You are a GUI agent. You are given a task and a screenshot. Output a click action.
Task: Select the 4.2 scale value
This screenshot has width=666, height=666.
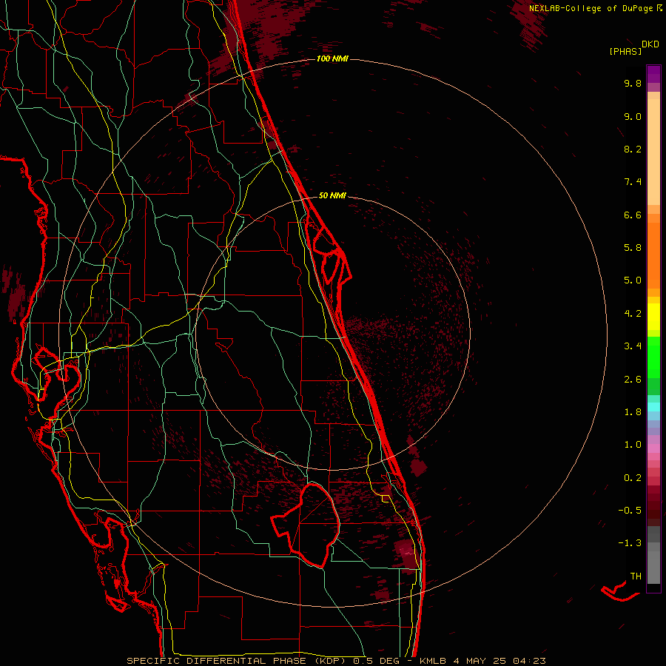point(633,314)
